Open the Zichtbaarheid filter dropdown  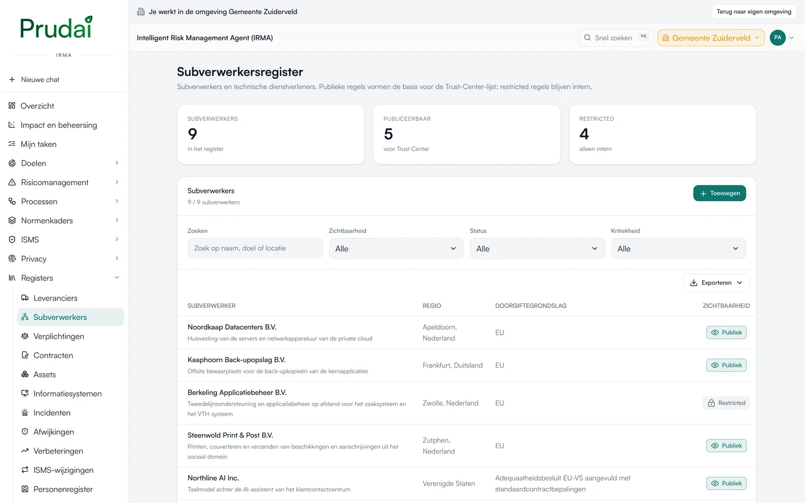pos(396,249)
